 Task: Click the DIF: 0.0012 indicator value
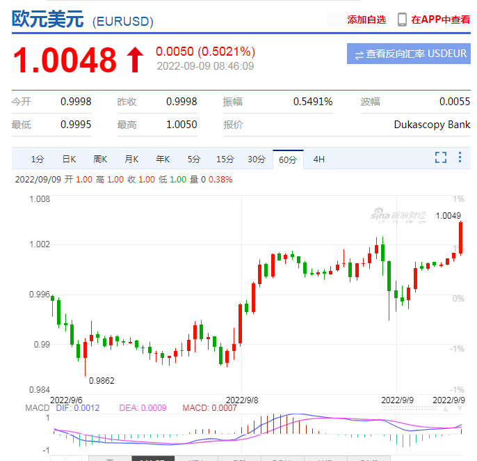(78, 408)
